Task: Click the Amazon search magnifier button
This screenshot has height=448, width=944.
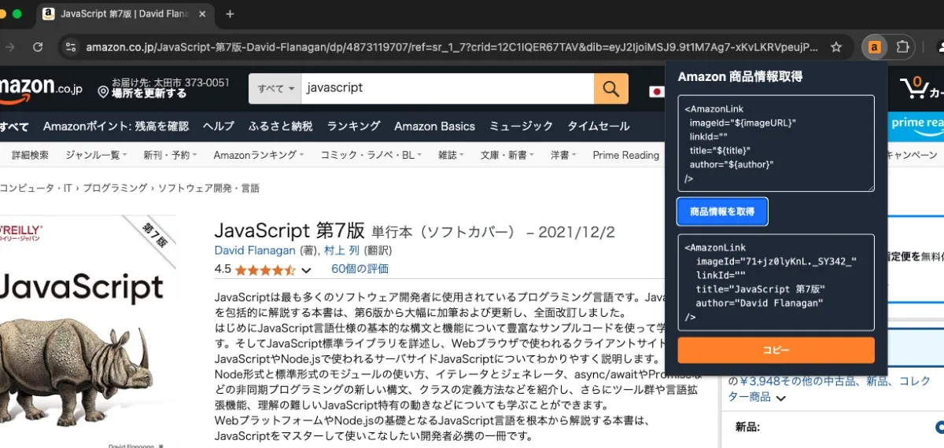Action: tap(611, 89)
